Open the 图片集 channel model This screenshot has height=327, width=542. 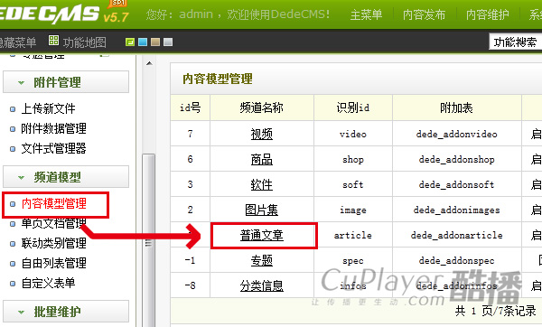[262, 210]
